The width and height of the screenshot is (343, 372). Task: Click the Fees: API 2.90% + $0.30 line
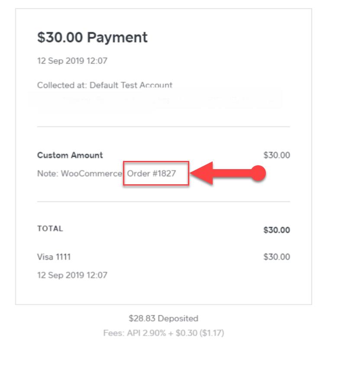[164, 333]
